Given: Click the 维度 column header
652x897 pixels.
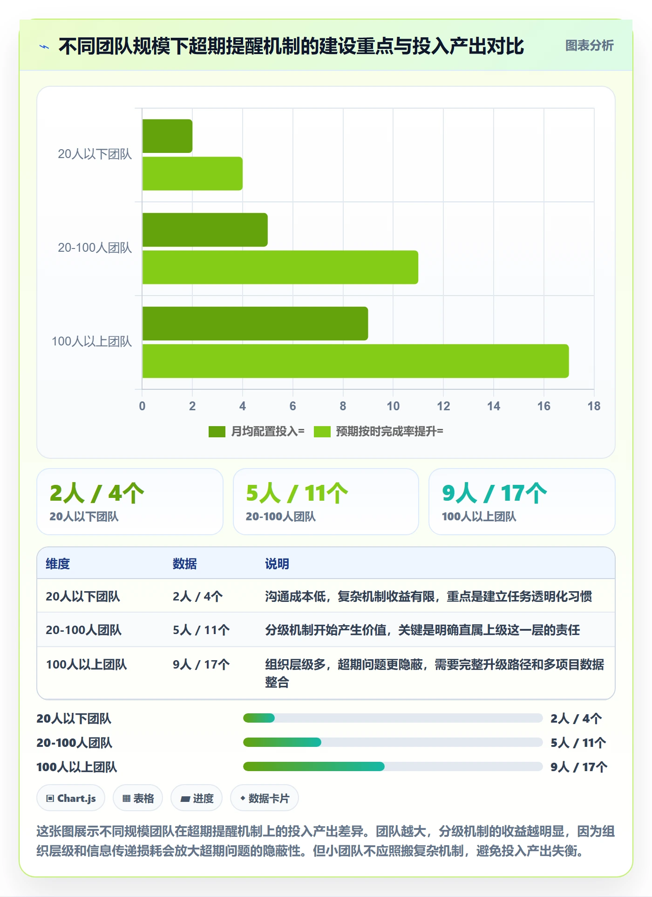Looking at the screenshot, I should coord(58,564).
